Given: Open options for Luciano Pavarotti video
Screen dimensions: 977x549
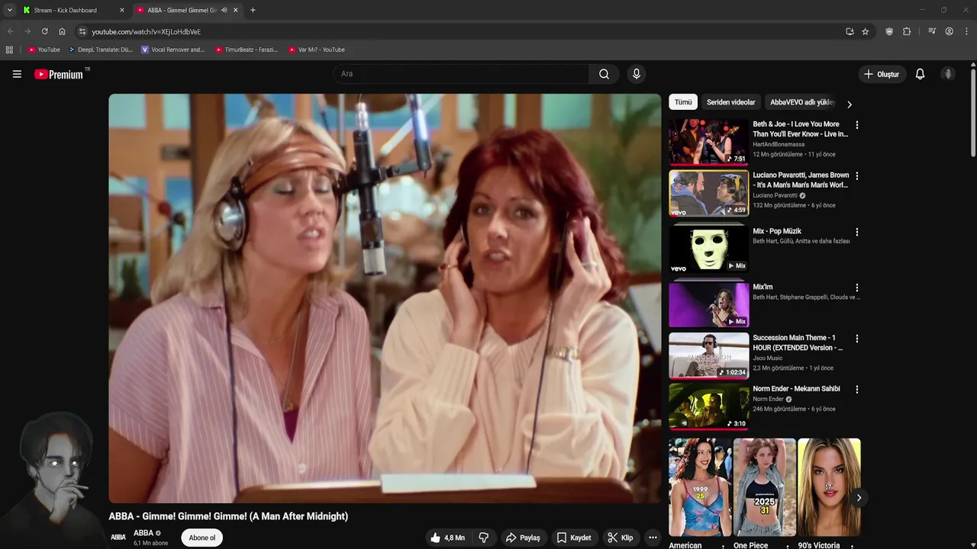Looking at the screenshot, I should coord(856,176).
